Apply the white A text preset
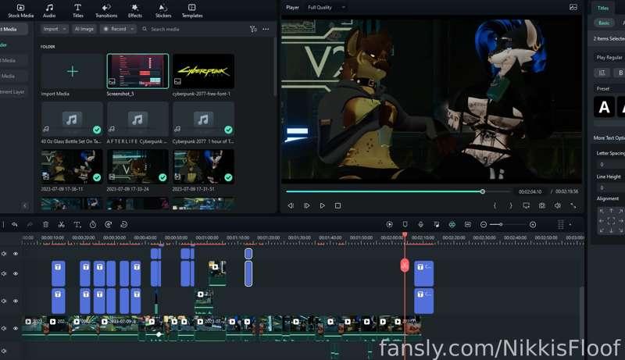 [604, 107]
